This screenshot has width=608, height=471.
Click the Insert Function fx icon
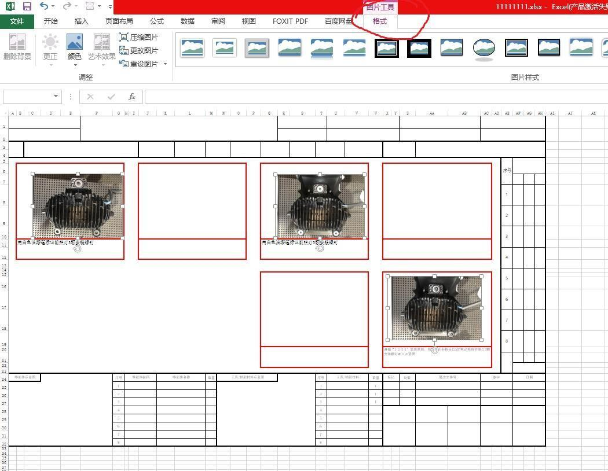[132, 97]
